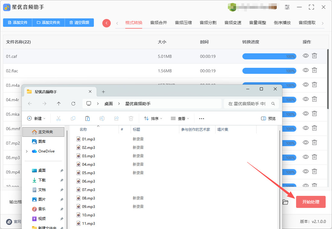The height and width of the screenshot is (229, 332).
Task: Delete the 01.caf row with trash icon
Action: click(x=314, y=56)
